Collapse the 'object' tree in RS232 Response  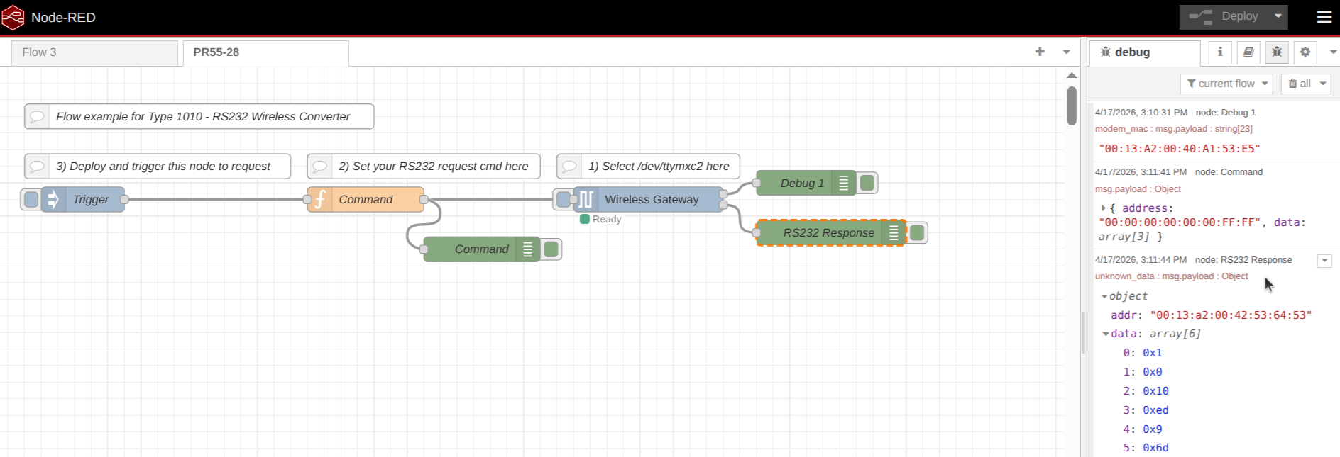pyautogui.click(x=1104, y=296)
